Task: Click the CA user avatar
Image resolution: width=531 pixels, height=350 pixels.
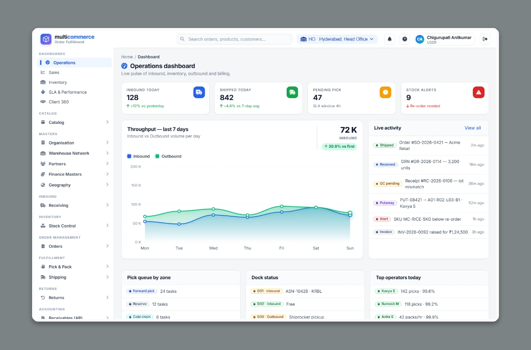Action: (x=420, y=39)
